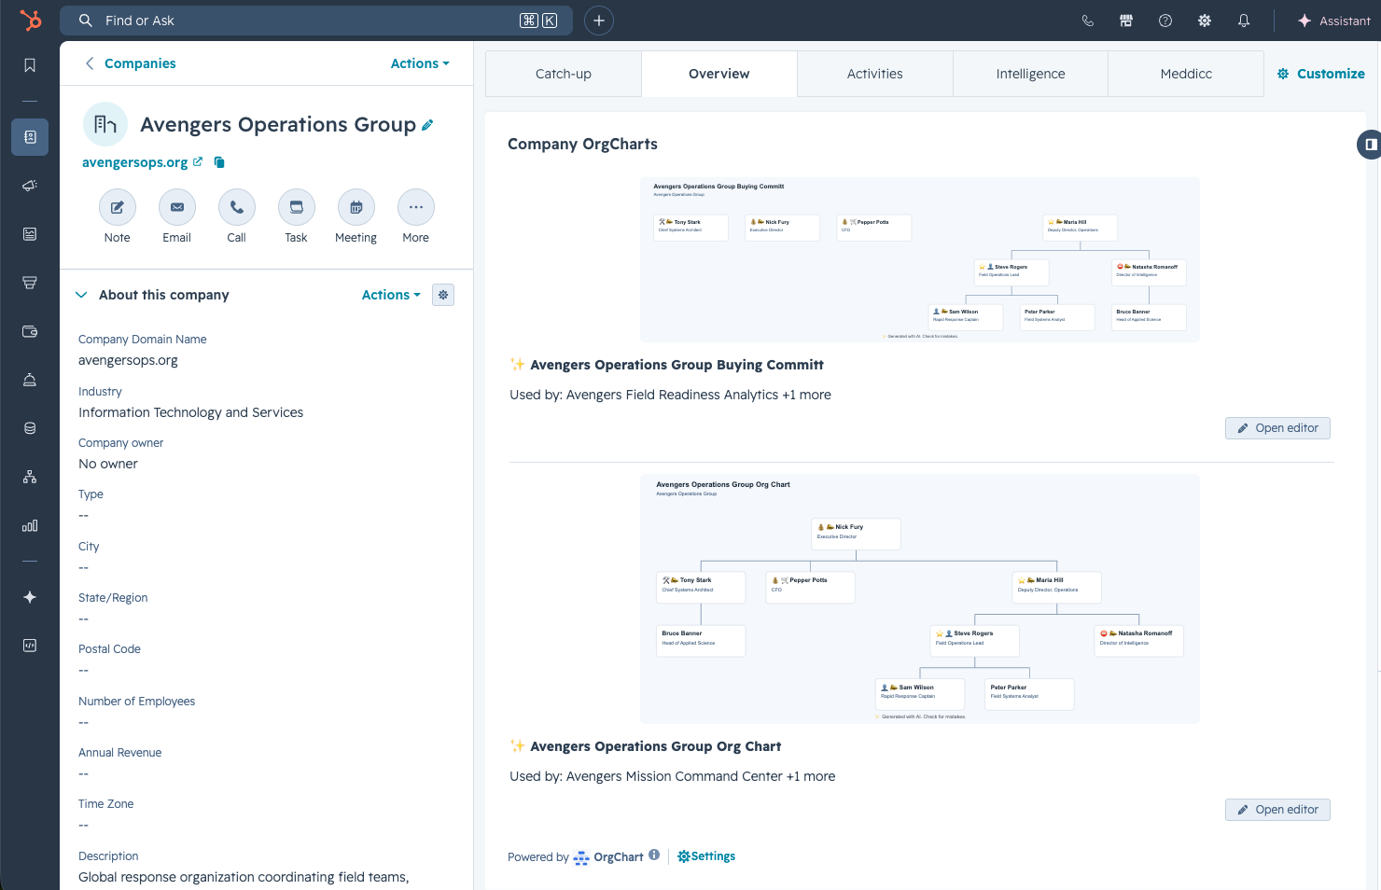
Task: Open the Avengers Org Chart thumbnail
Action: point(920,599)
